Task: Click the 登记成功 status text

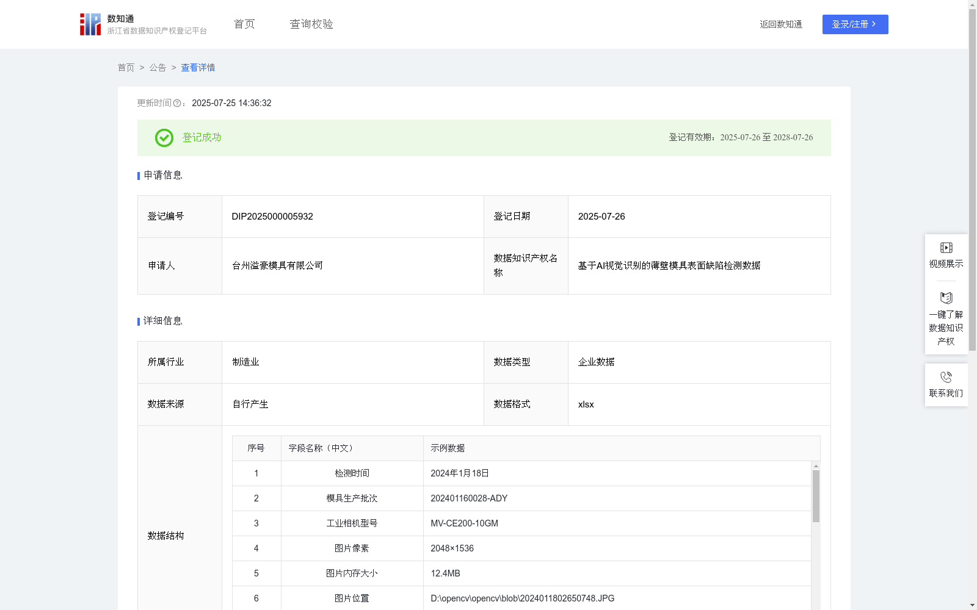Action: coord(202,138)
